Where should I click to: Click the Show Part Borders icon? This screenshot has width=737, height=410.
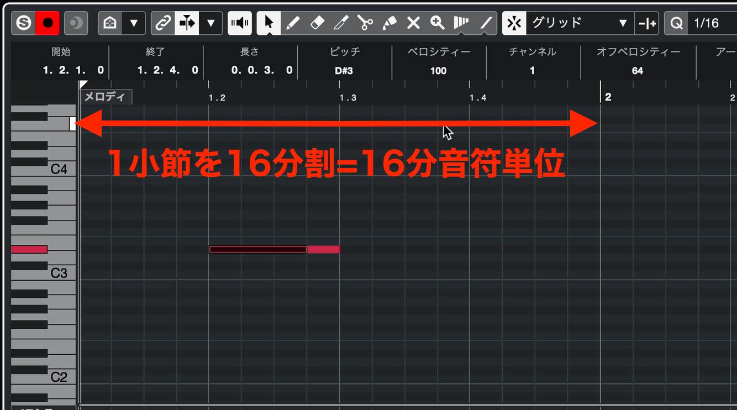tap(110, 23)
